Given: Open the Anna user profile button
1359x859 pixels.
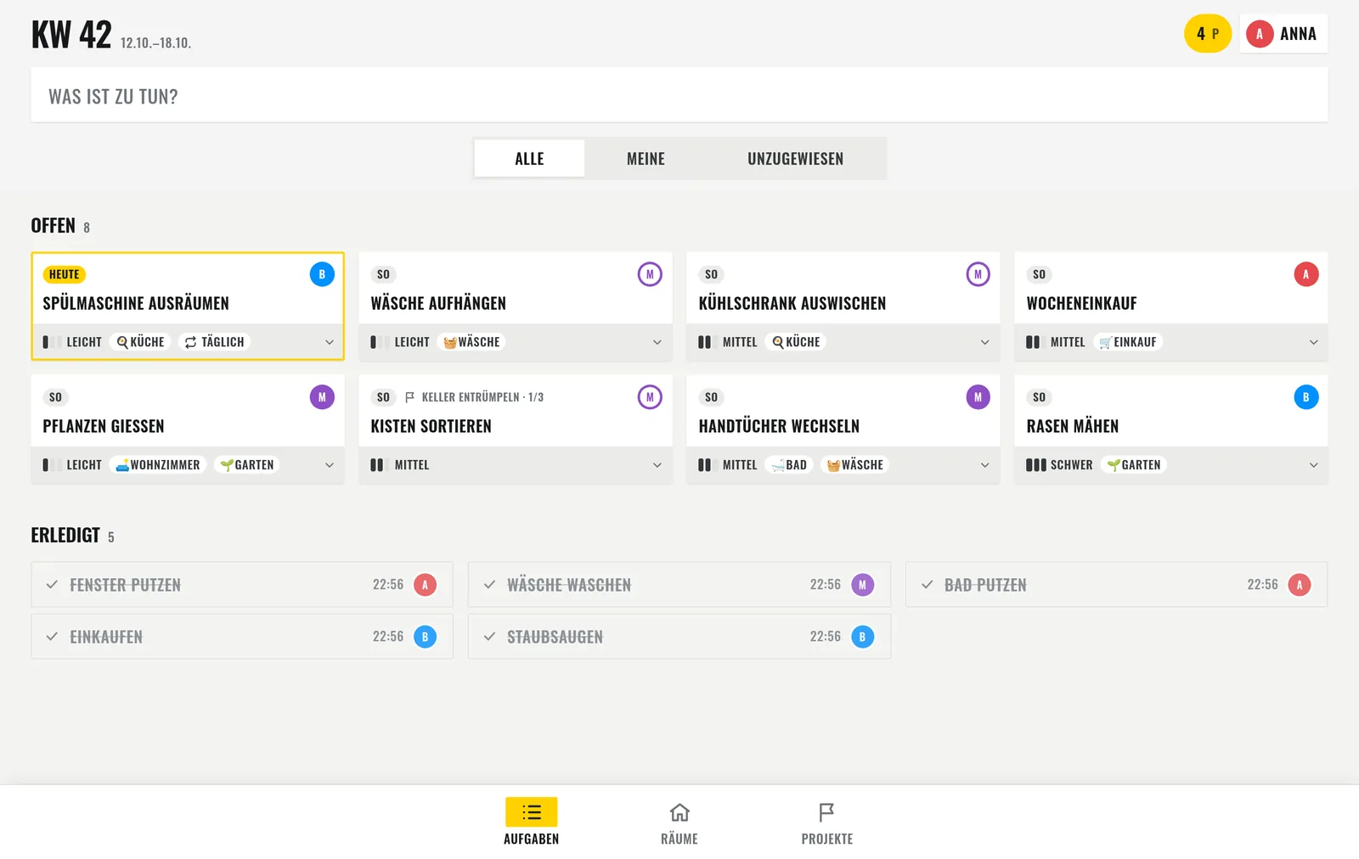Looking at the screenshot, I should (x=1283, y=34).
